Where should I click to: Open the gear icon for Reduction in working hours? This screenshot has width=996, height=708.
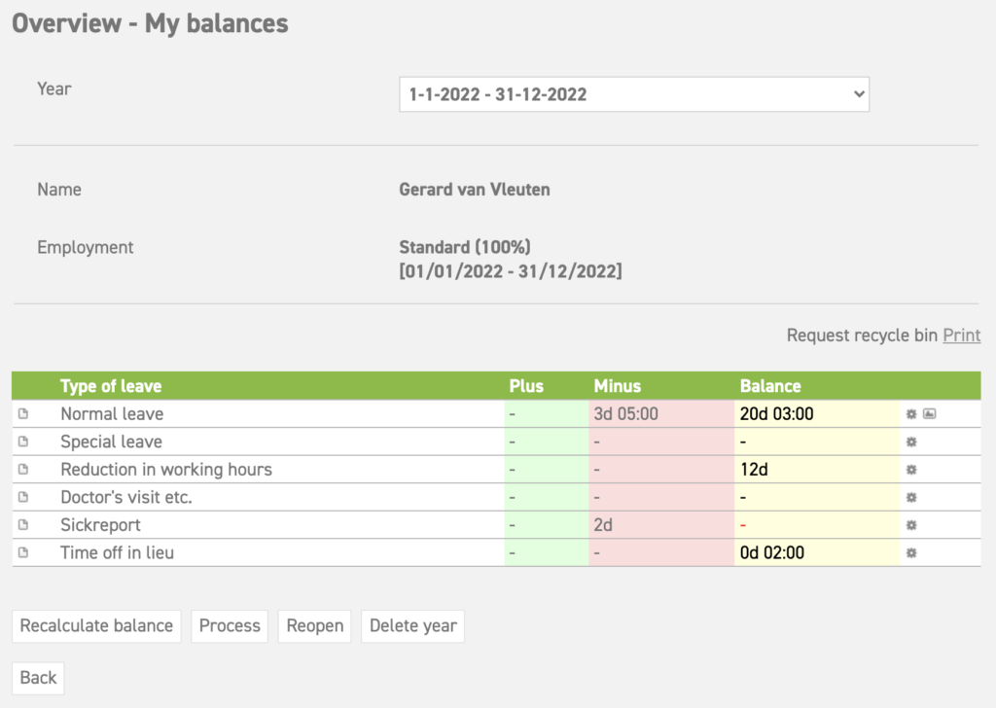point(909,469)
